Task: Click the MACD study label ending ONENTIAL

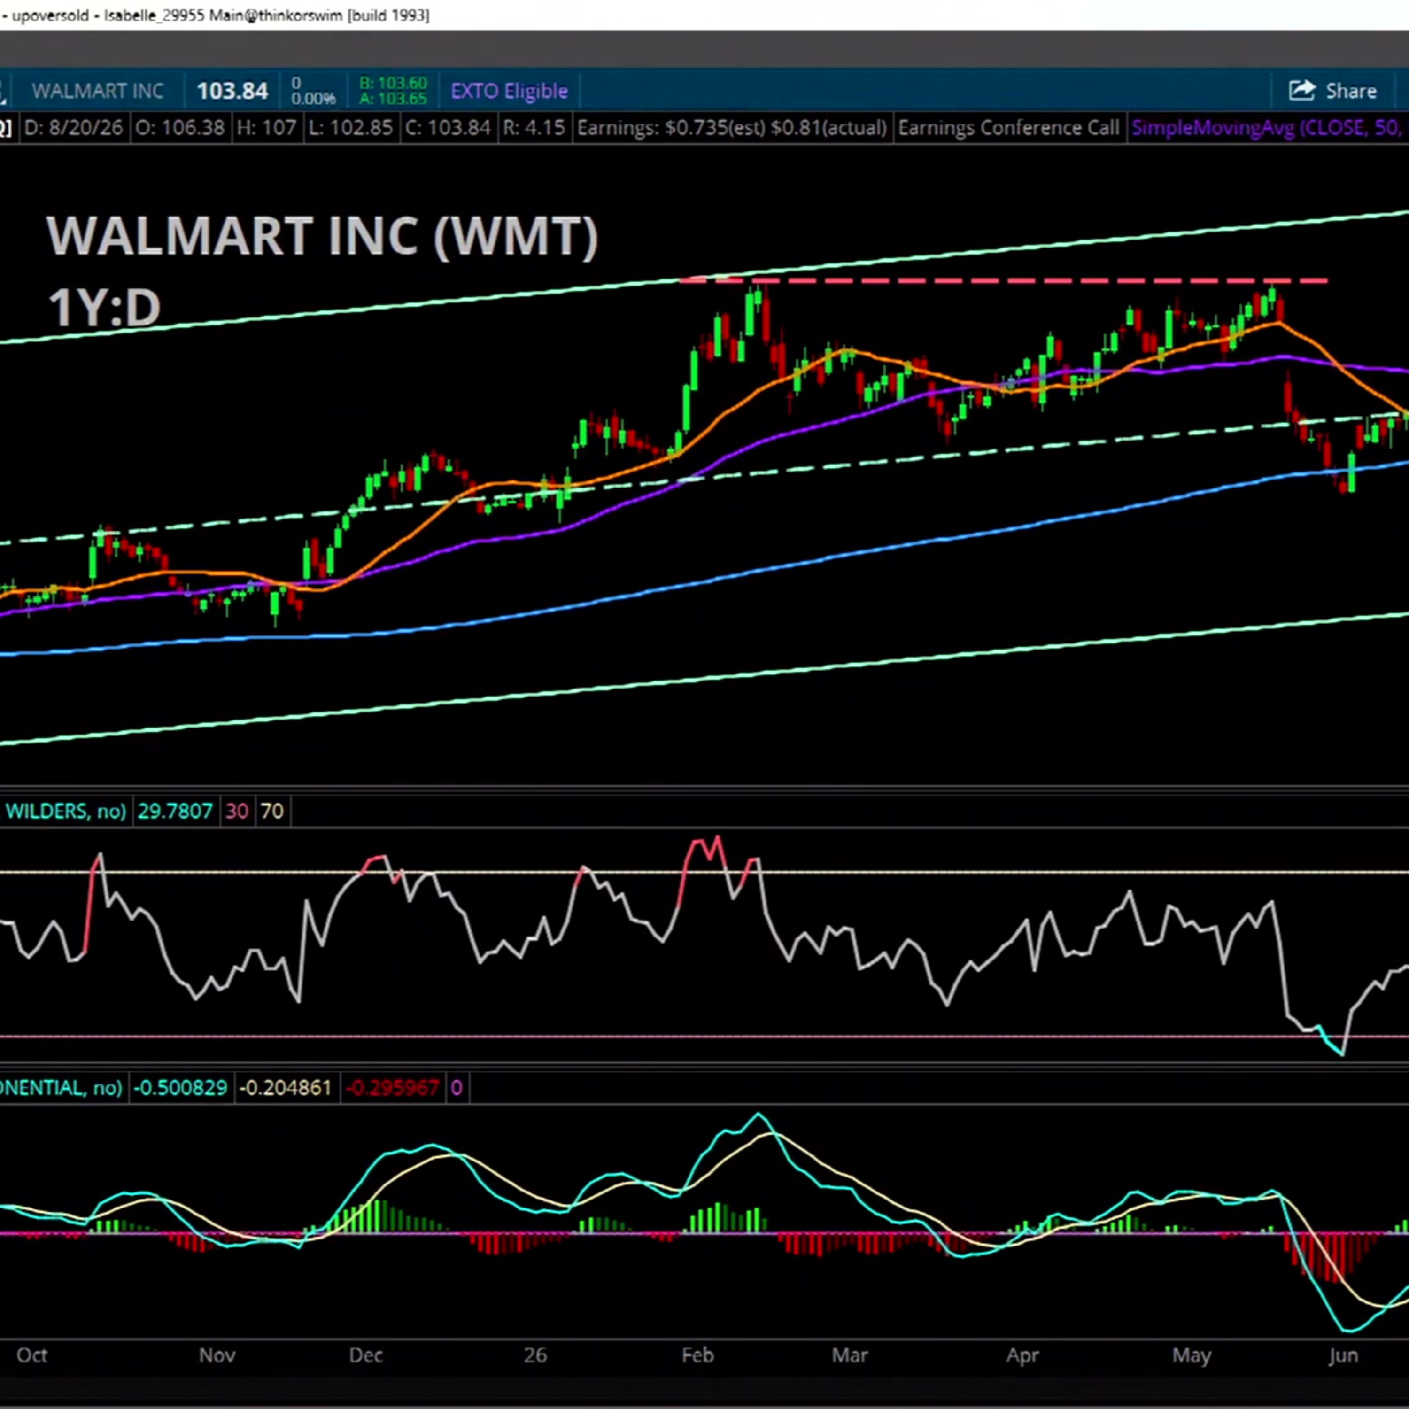Action: coord(61,1088)
